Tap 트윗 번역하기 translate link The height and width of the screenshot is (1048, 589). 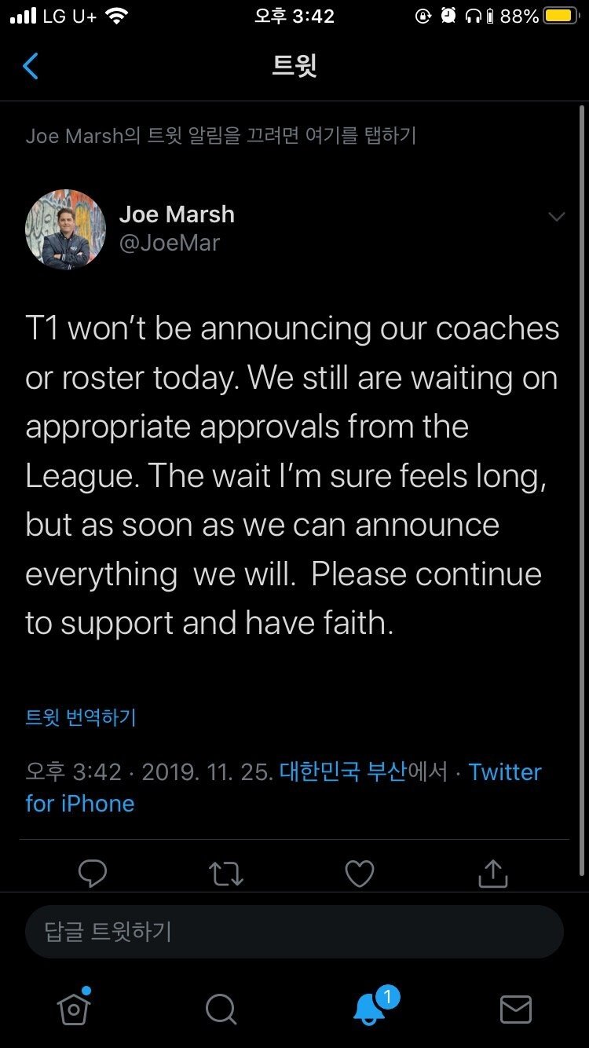pos(81,716)
